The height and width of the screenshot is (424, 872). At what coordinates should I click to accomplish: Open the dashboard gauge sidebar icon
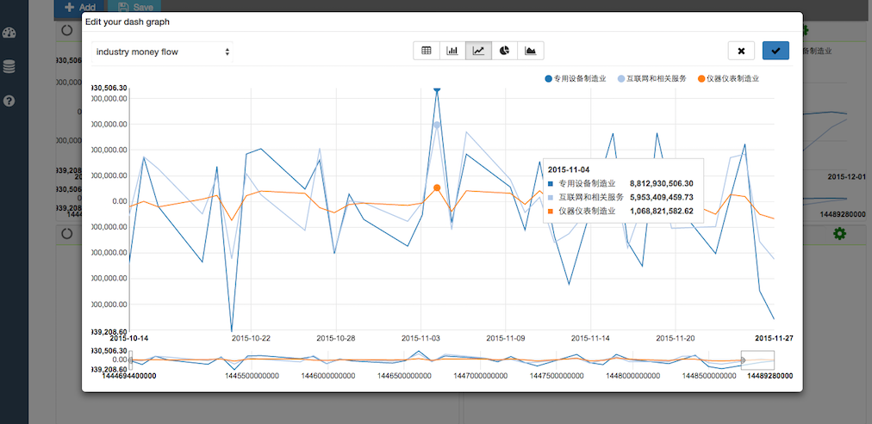click(9, 33)
